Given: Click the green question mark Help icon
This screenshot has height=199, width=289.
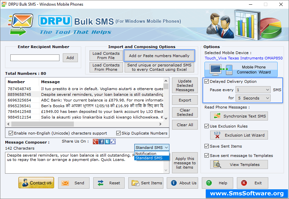Looking at the screenshot, I should [x=209, y=183].
